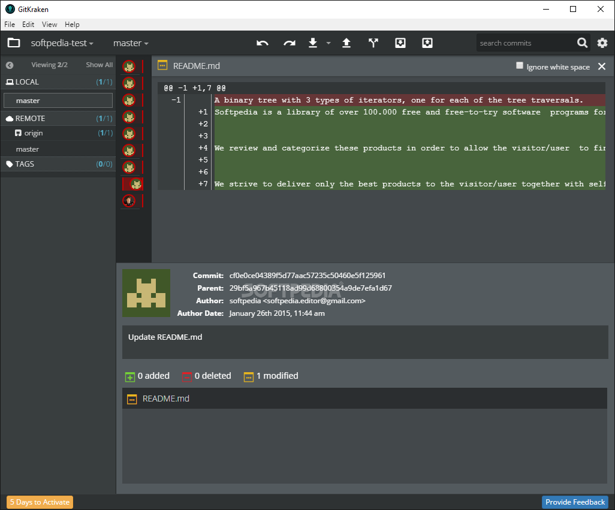Click the commit hash cf0e0ce04389...
Viewport: 615px width, 510px height.
click(307, 276)
